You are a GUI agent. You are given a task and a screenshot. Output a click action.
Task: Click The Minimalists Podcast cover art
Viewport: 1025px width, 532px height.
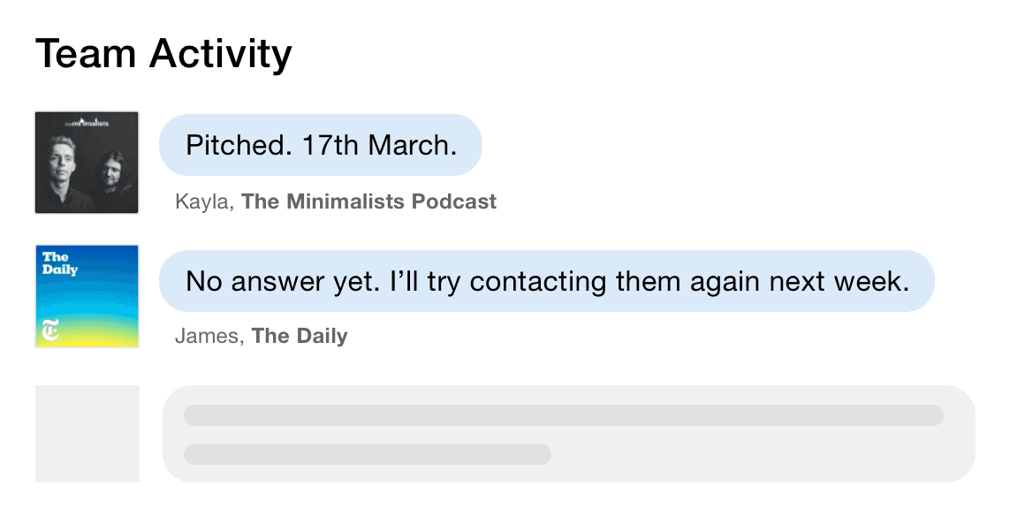[x=86, y=161]
